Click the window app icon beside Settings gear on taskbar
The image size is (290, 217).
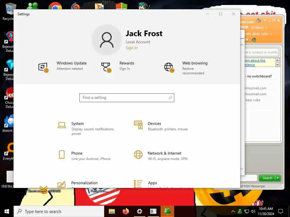tap(153, 211)
